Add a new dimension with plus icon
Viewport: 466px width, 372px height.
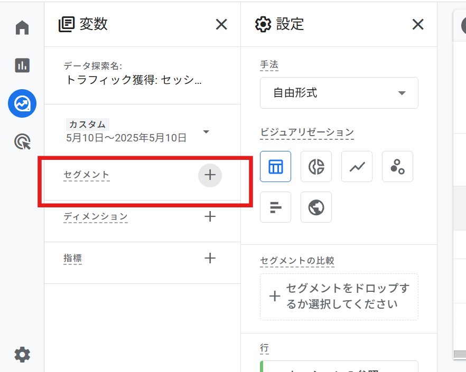point(210,216)
